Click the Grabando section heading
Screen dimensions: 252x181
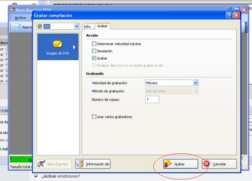coord(95,74)
